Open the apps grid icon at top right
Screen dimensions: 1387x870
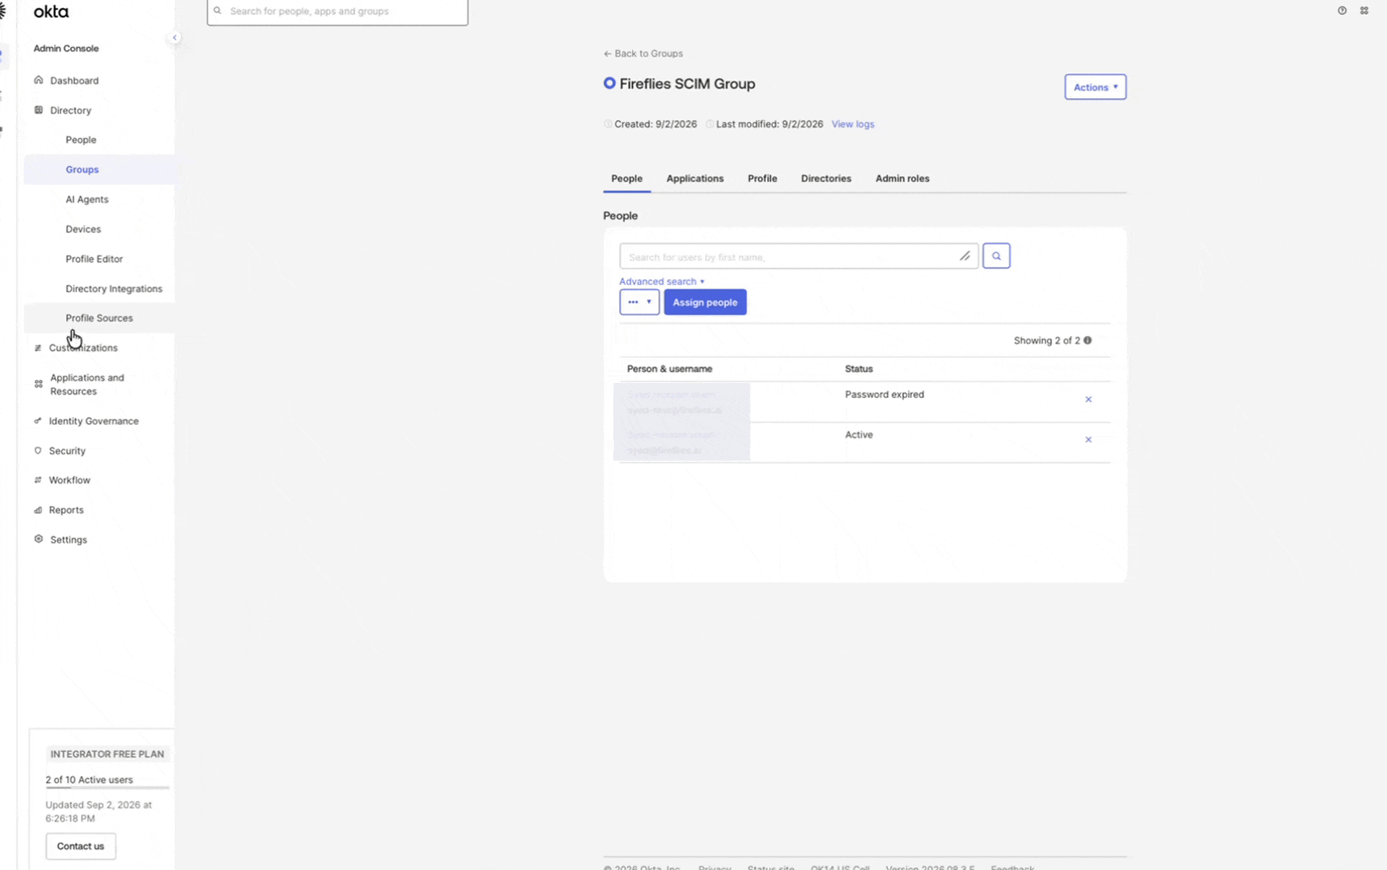click(1364, 11)
